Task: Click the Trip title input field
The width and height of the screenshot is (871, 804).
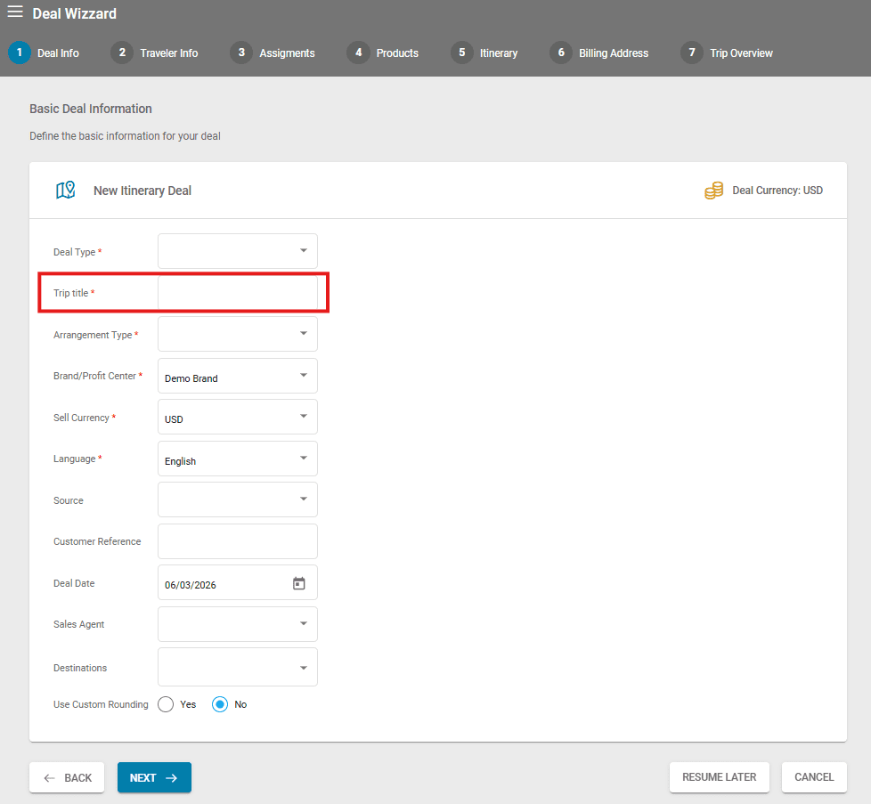Action: 238,293
